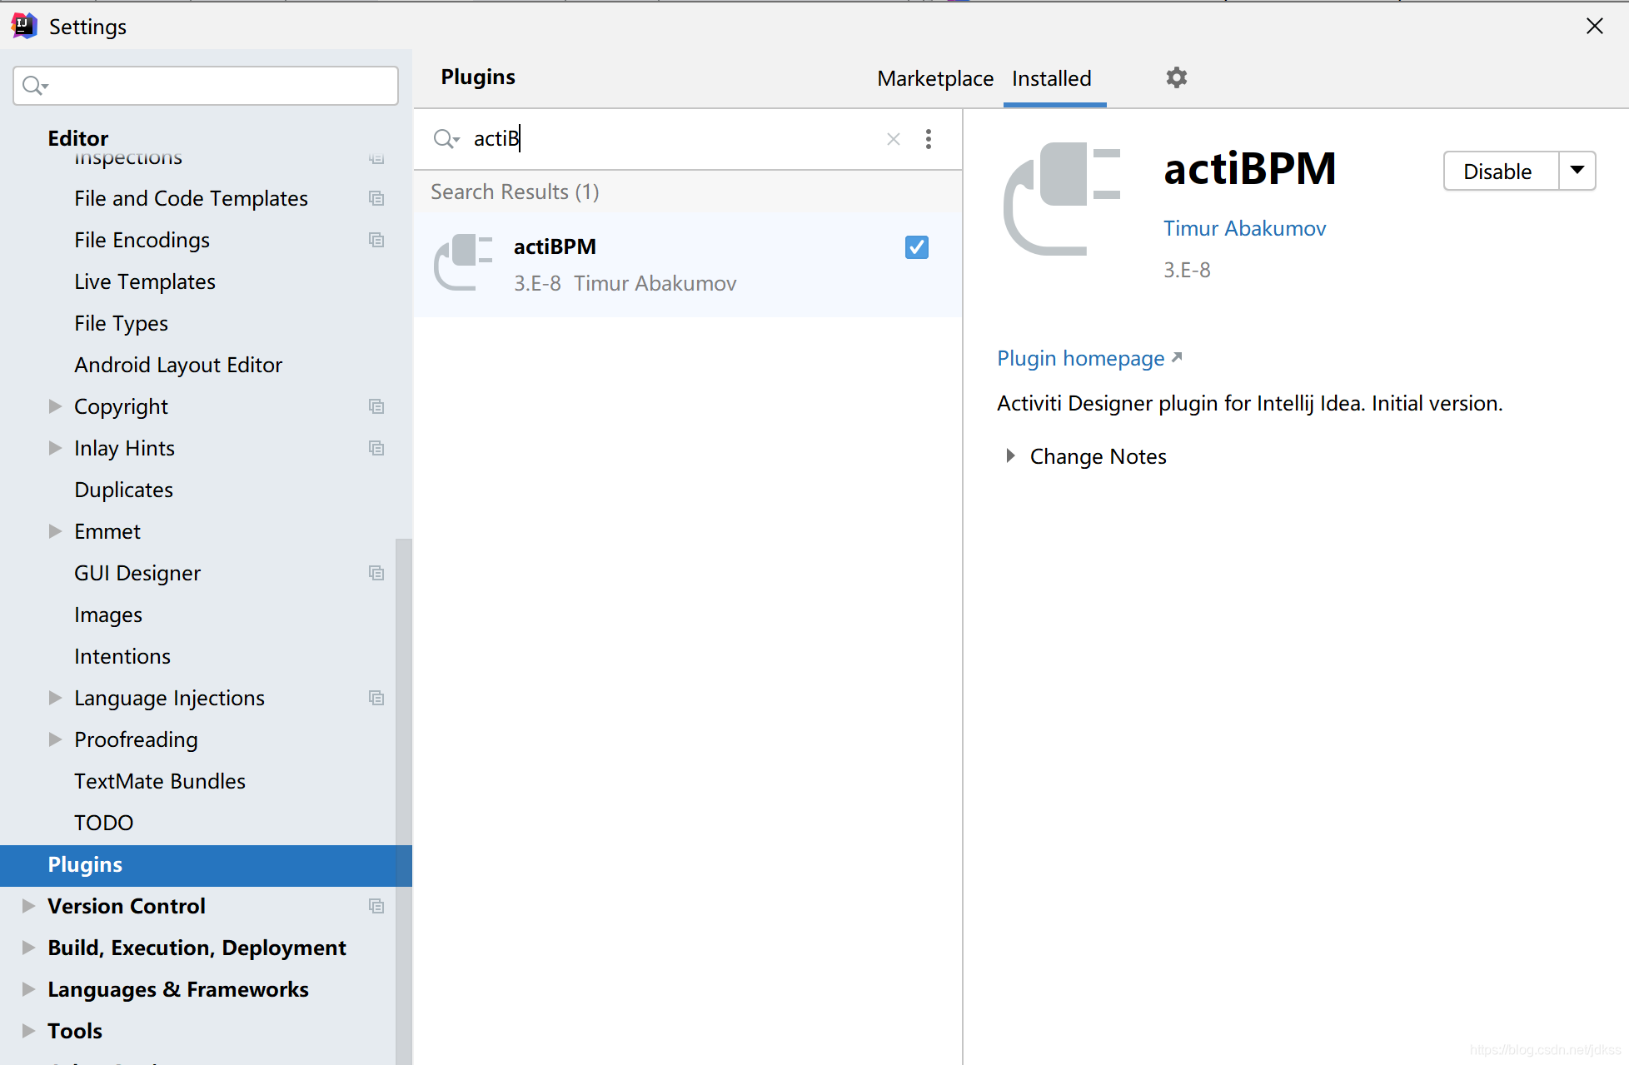Image resolution: width=1629 pixels, height=1065 pixels.
Task: Click File and Code Templates project-level icon
Action: click(376, 198)
